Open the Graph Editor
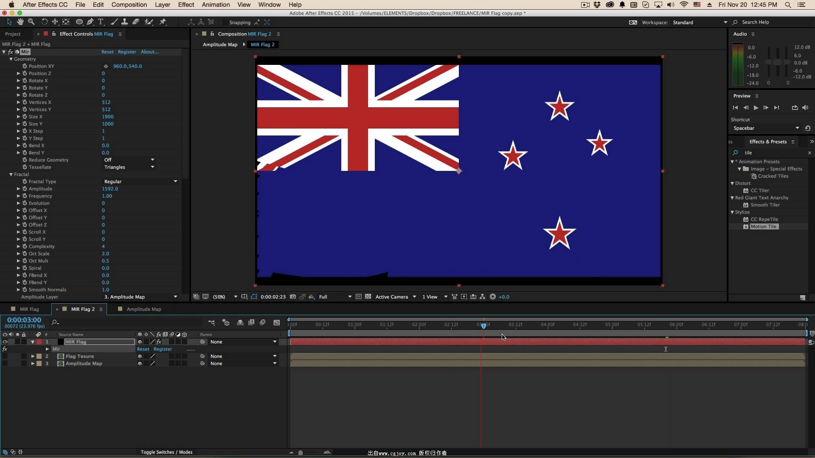 coord(277,323)
